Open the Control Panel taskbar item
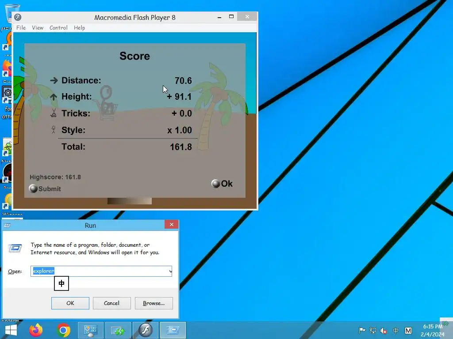The height and width of the screenshot is (339, 453). (90, 330)
